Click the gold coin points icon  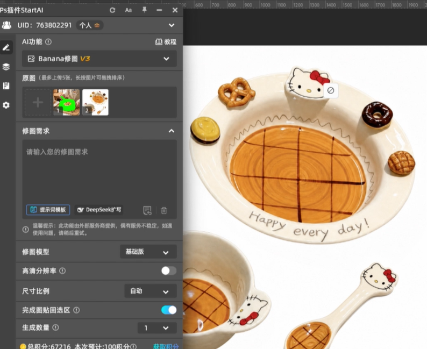click(x=23, y=346)
